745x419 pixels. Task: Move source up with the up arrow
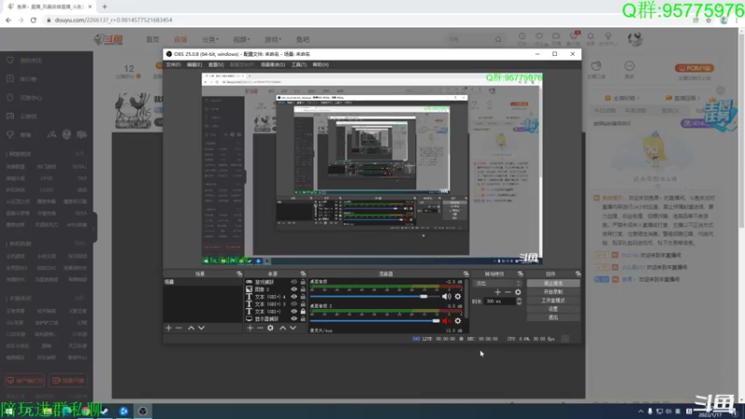tap(283, 328)
